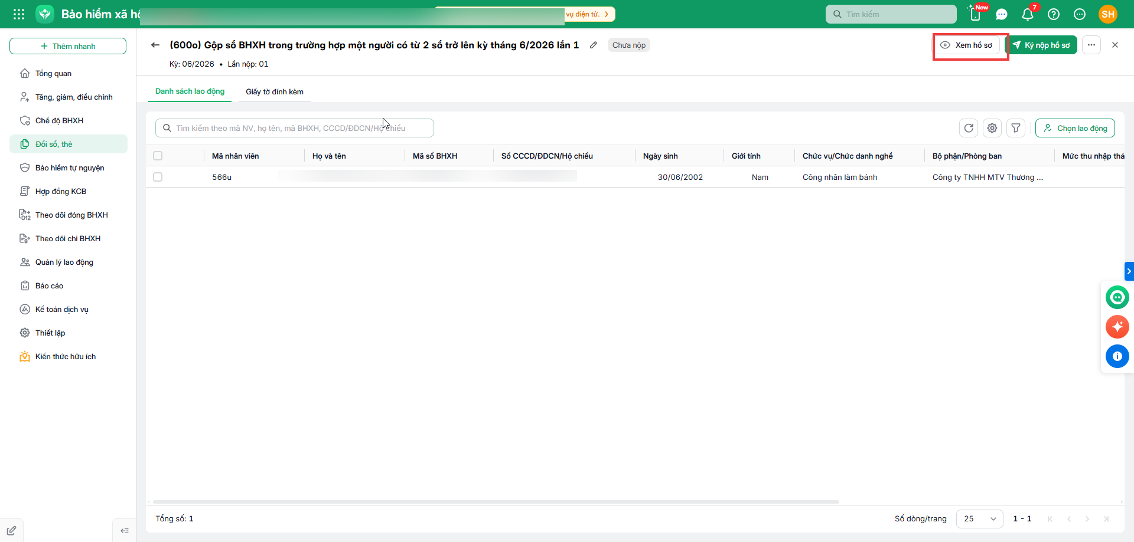The width and height of the screenshot is (1134, 542).
Task: Click the Chưa nộp status badge
Action: (x=629, y=45)
